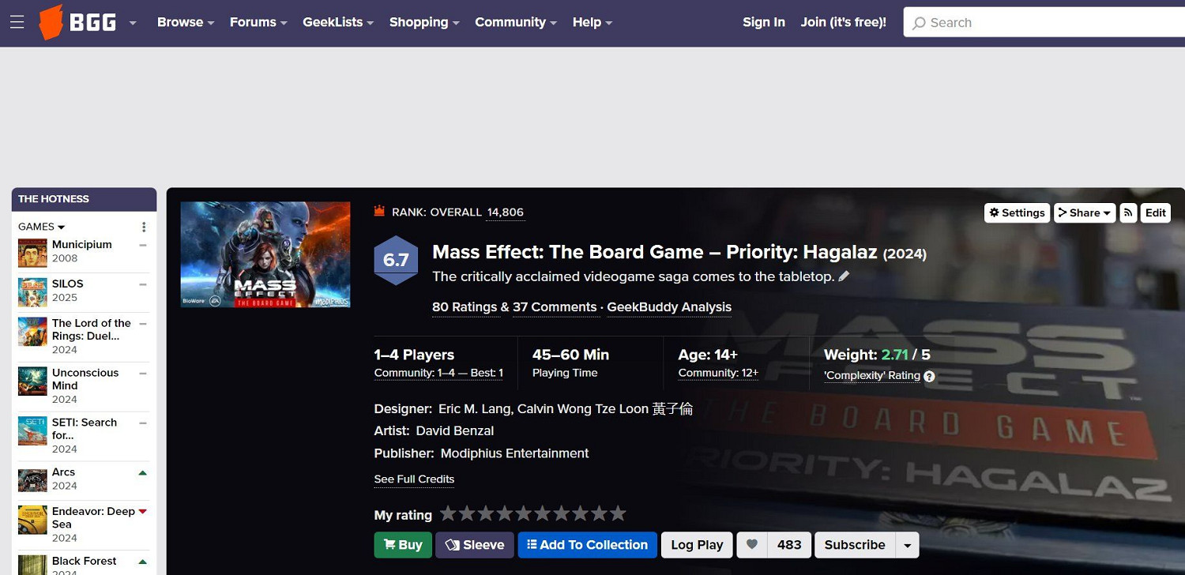Expand the Share dropdown
Viewport: 1185px width, 575px height.
tap(1084, 212)
